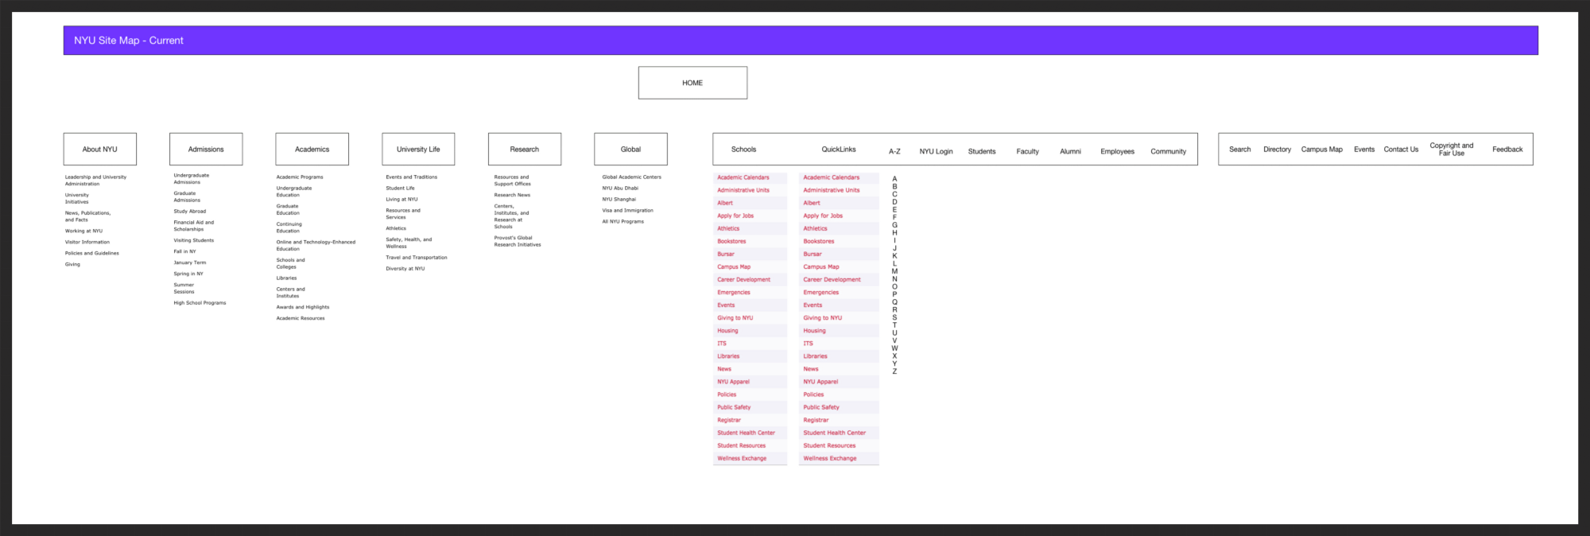Image resolution: width=1590 pixels, height=536 pixels.
Task: Select the Employees item
Action: click(x=1117, y=151)
